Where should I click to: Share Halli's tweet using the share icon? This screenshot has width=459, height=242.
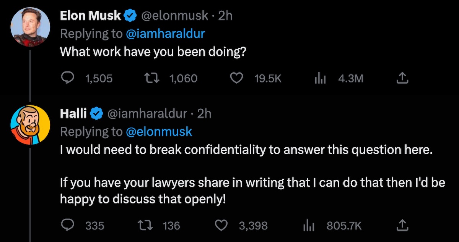click(x=402, y=226)
